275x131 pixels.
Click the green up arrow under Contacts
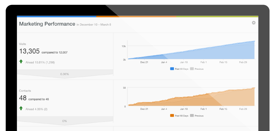(x=21, y=108)
